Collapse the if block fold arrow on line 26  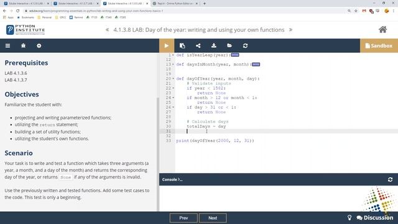(x=173, y=107)
